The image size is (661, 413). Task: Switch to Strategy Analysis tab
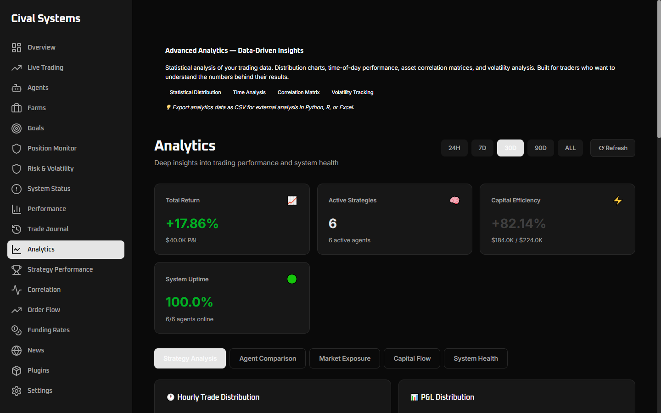click(190, 358)
